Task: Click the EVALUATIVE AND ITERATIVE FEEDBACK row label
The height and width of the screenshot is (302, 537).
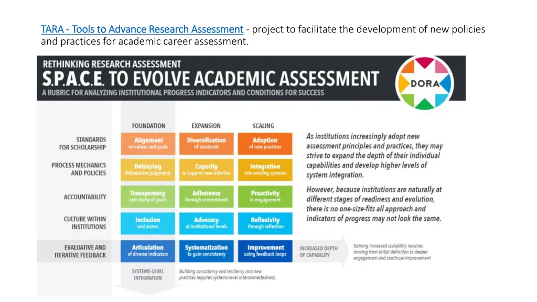Action: pyautogui.click(x=80, y=251)
